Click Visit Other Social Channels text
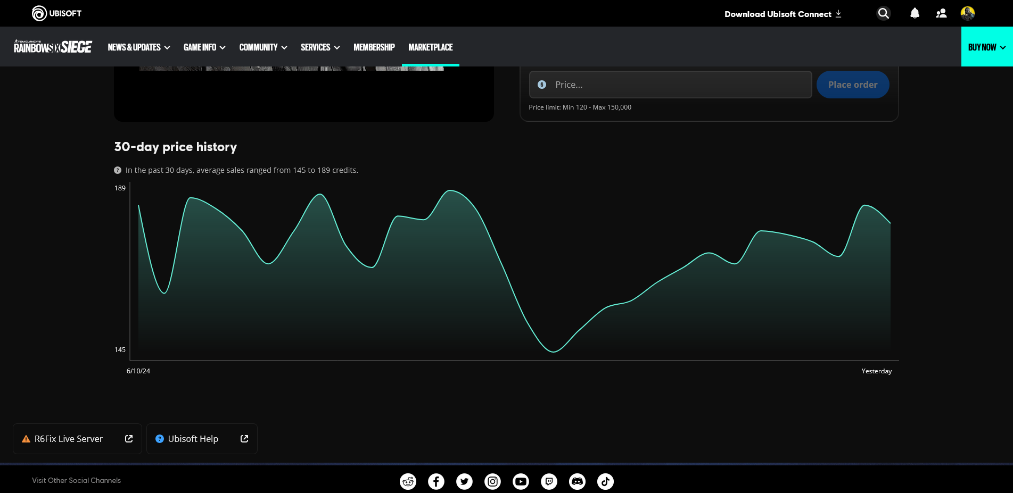Image resolution: width=1013 pixels, height=493 pixels. 76,480
